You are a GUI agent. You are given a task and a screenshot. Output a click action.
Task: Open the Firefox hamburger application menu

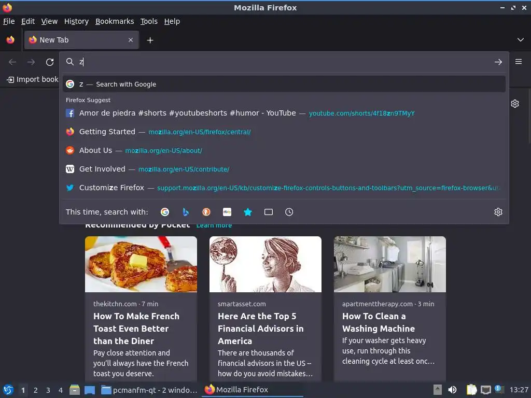point(519,62)
